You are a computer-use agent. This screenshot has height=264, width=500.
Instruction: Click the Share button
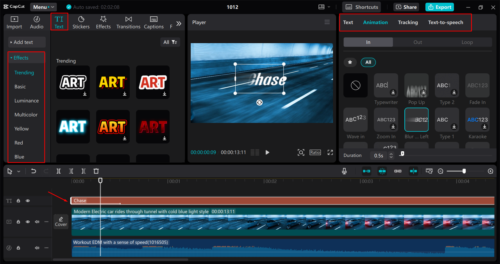click(406, 7)
